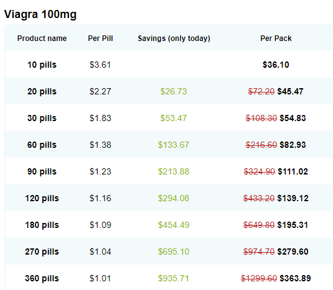Click the $133.67 savings value

(173, 145)
